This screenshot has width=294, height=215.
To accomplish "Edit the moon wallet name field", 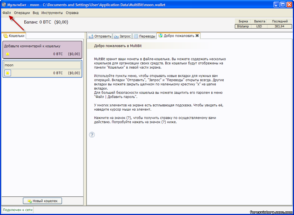I will pyautogui.click(x=42, y=65).
